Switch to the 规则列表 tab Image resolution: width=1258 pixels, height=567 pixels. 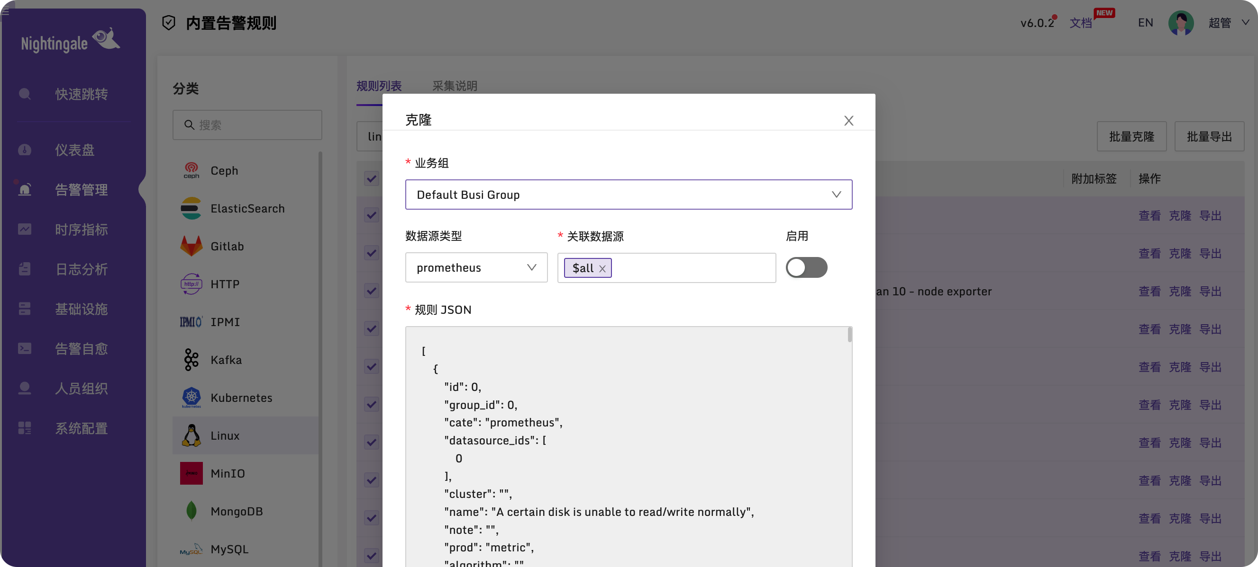[x=379, y=86]
